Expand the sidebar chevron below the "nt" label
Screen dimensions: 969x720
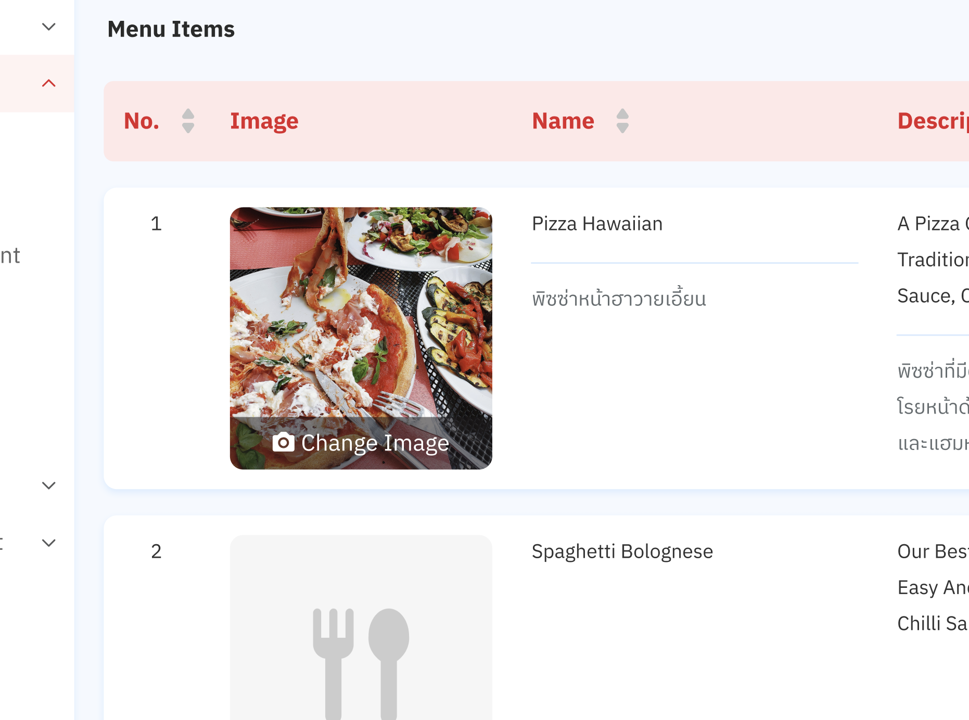pyautogui.click(x=48, y=485)
